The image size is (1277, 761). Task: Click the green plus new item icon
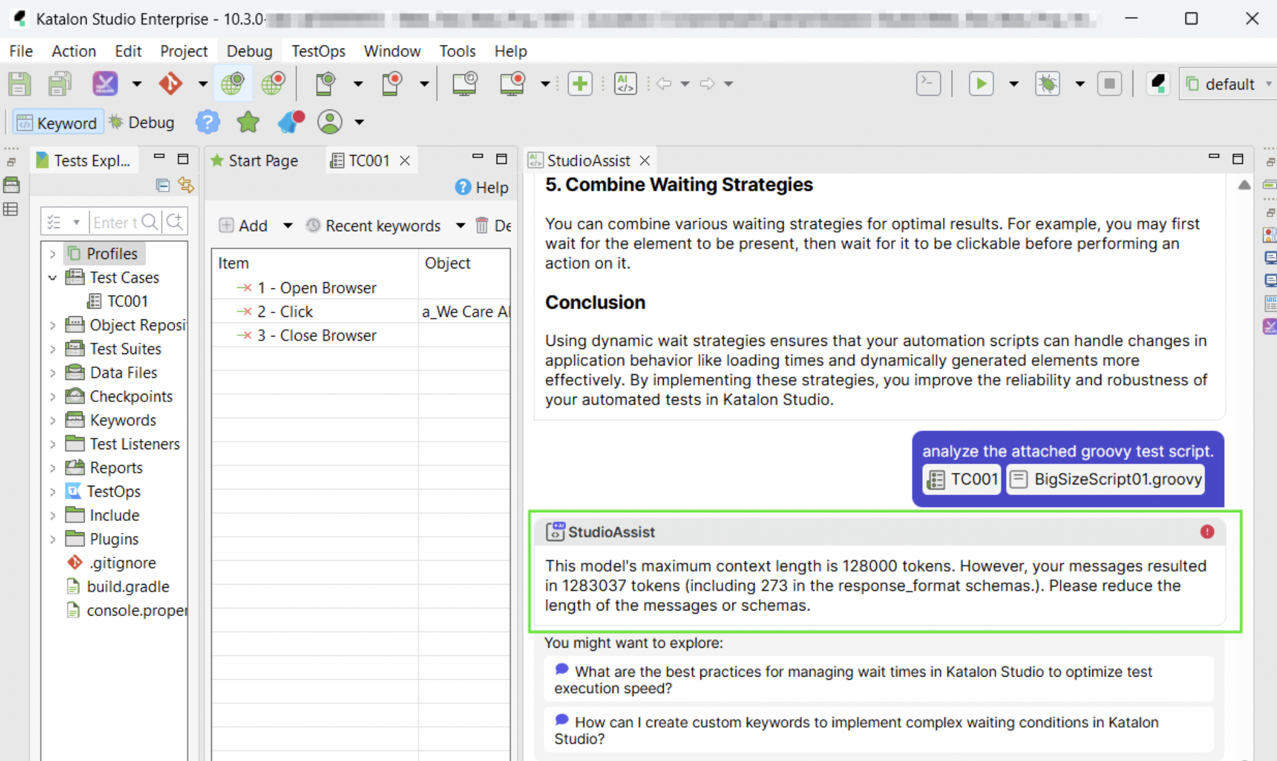tap(579, 84)
